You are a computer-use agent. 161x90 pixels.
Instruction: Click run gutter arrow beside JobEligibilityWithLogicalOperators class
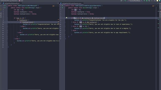62,6
